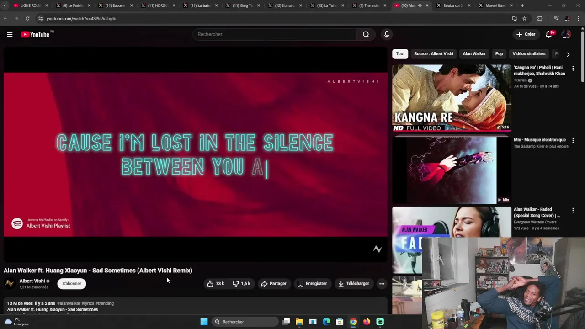
Task: Click the Chrome address bar URL
Action: tap(81, 19)
